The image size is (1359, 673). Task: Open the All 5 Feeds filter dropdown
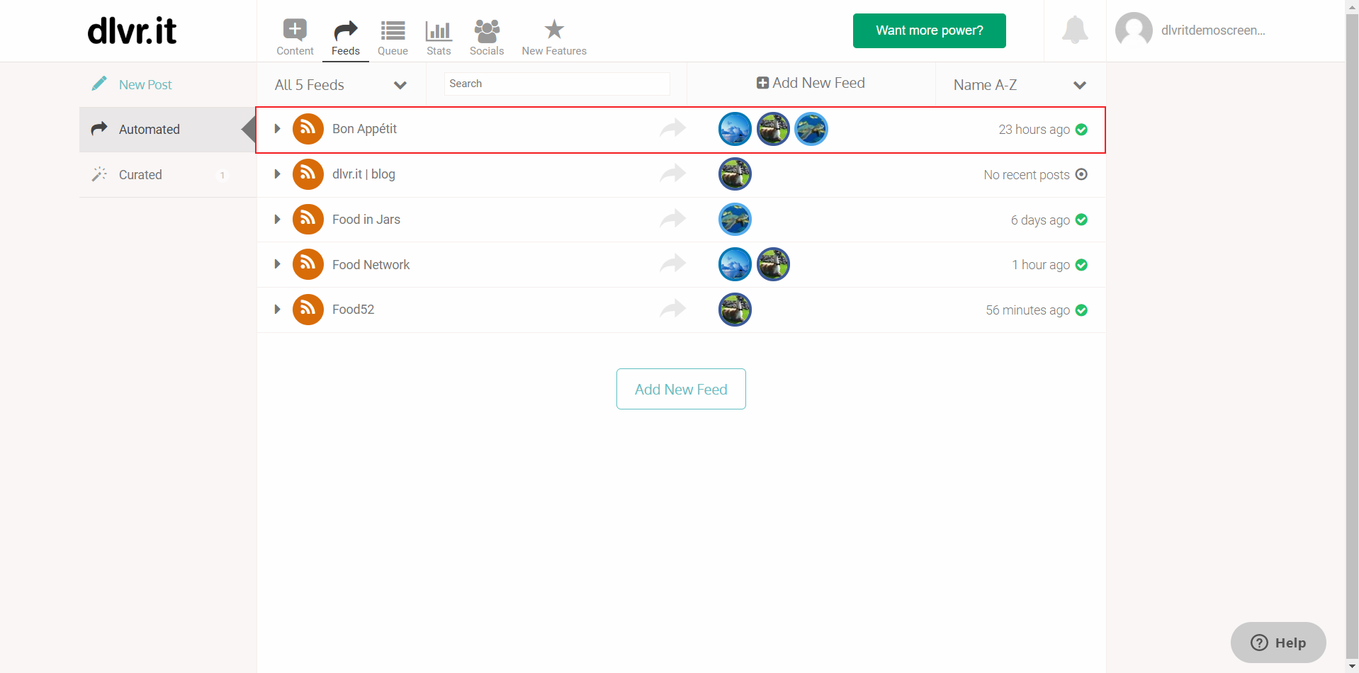[x=341, y=85]
